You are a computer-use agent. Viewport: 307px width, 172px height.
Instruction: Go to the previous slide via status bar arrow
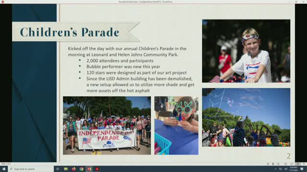pos(268,164)
